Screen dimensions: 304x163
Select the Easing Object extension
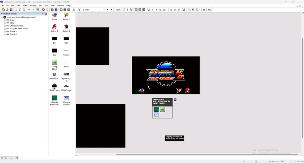tap(54, 62)
